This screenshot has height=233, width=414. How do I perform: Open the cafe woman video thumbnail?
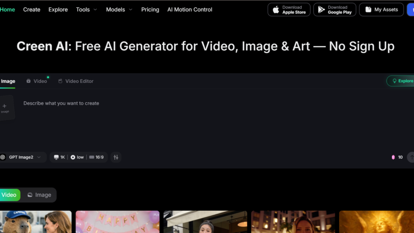[x=205, y=222]
